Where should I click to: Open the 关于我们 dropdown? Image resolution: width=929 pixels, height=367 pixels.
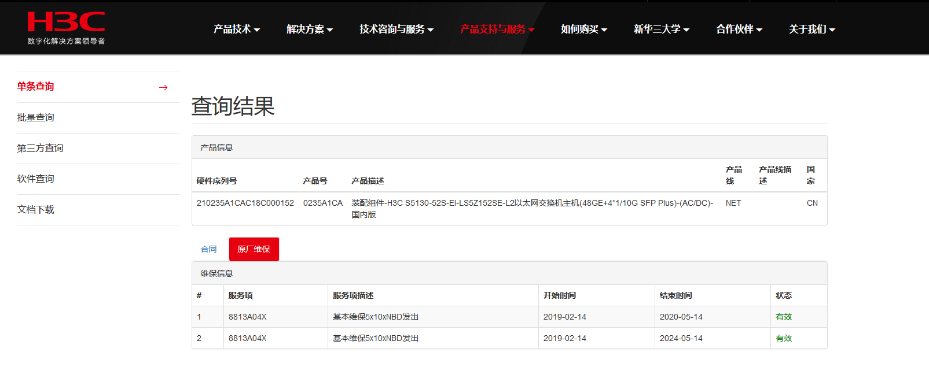pyautogui.click(x=812, y=29)
